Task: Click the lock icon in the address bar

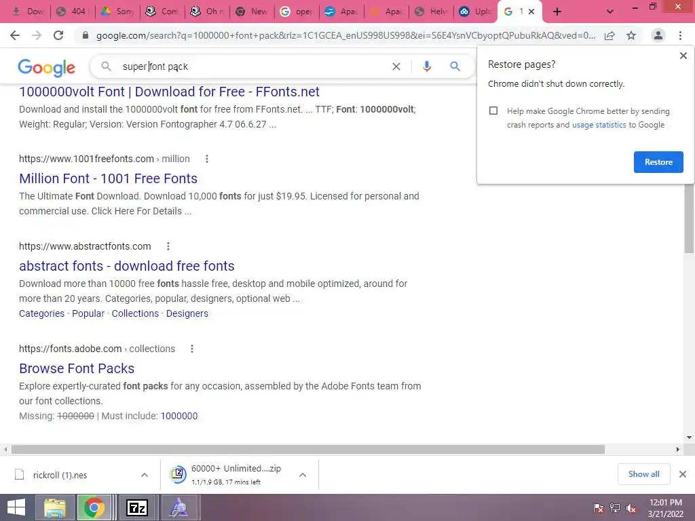Action: click(86, 35)
